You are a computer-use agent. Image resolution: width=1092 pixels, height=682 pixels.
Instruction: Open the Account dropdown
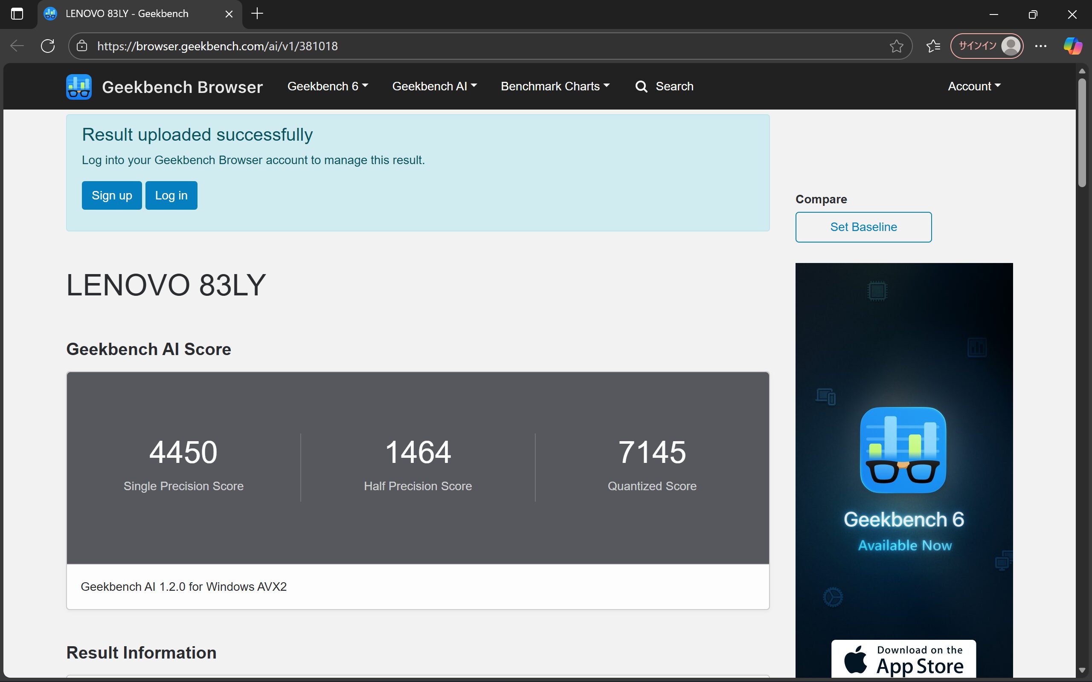pos(973,86)
